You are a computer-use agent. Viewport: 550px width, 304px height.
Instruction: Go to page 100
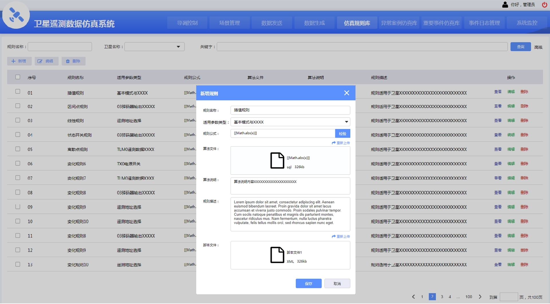pyautogui.click(x=468, y=297)
